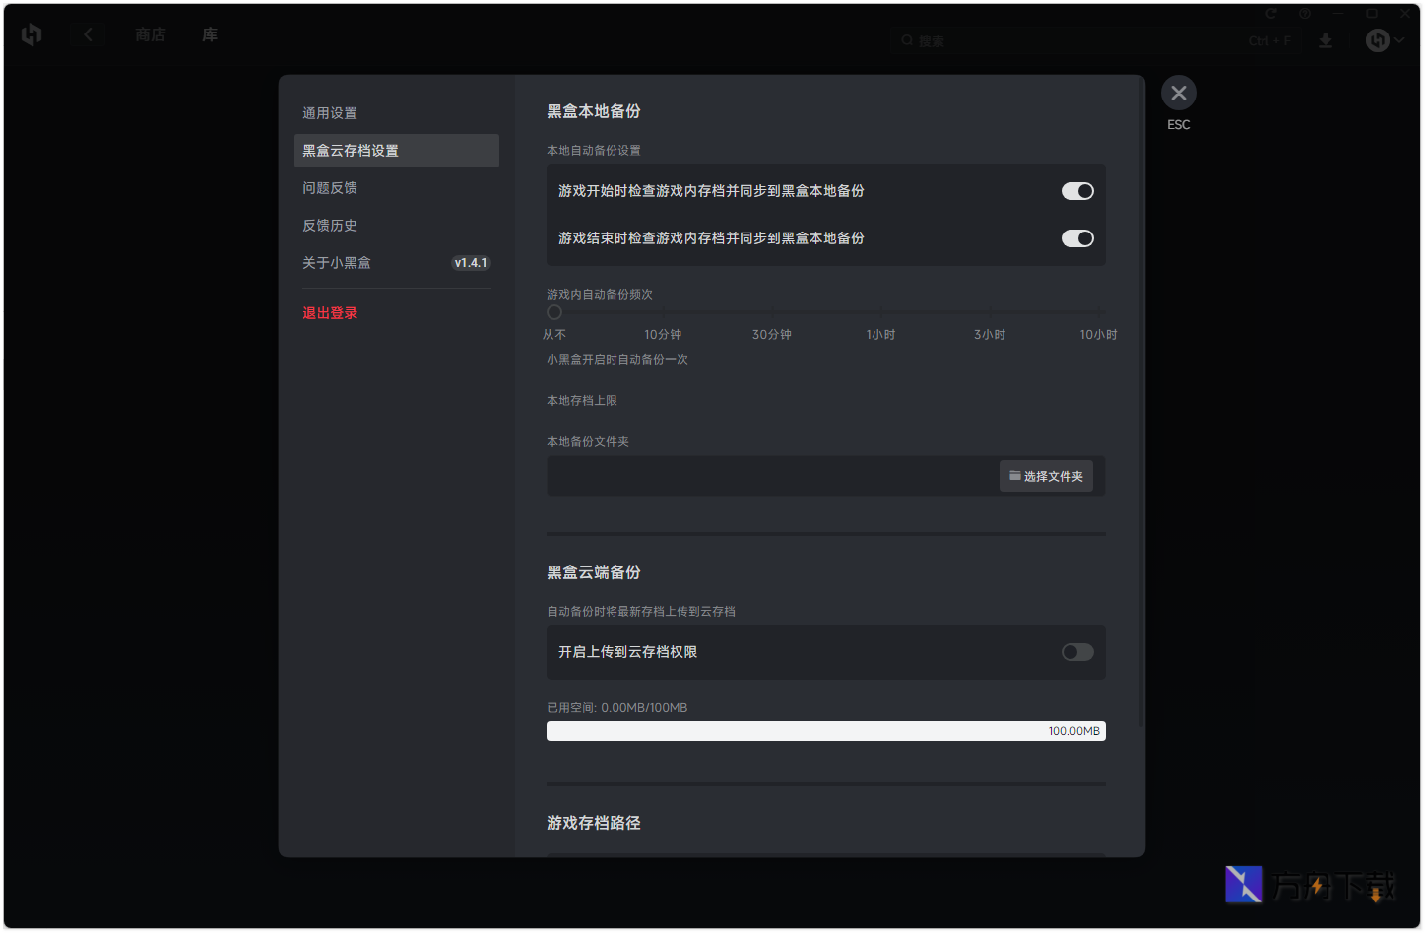
Task: Click the 退出登录 logout link
Action: 330,312
